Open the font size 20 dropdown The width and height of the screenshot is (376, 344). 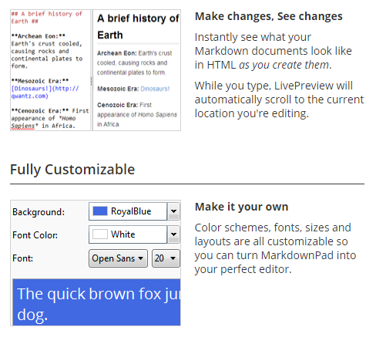pyautogui.click(x=166, y=258)
